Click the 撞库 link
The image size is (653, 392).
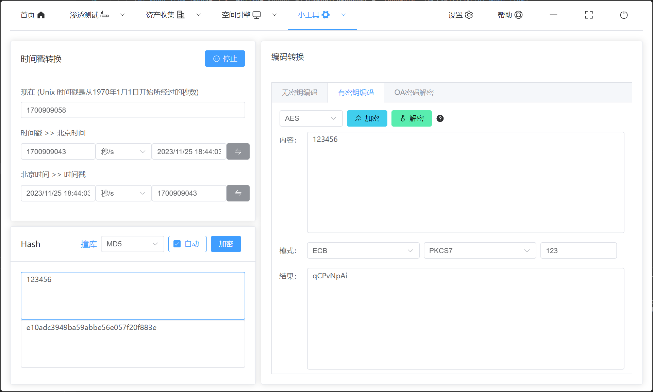tap(88, 244)
